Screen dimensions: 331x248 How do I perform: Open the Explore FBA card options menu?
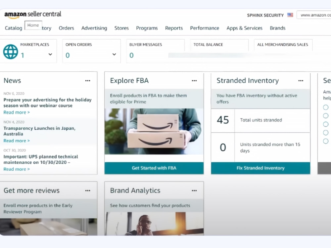tap(194, 81)
